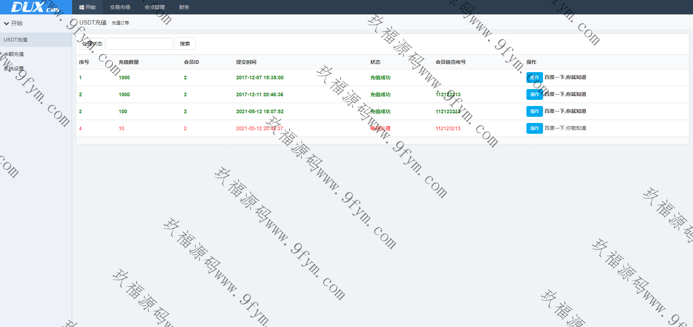Collapse the 开始 sidebar section chevron
The height and width of the screenshot is (327, 693).
6,23
